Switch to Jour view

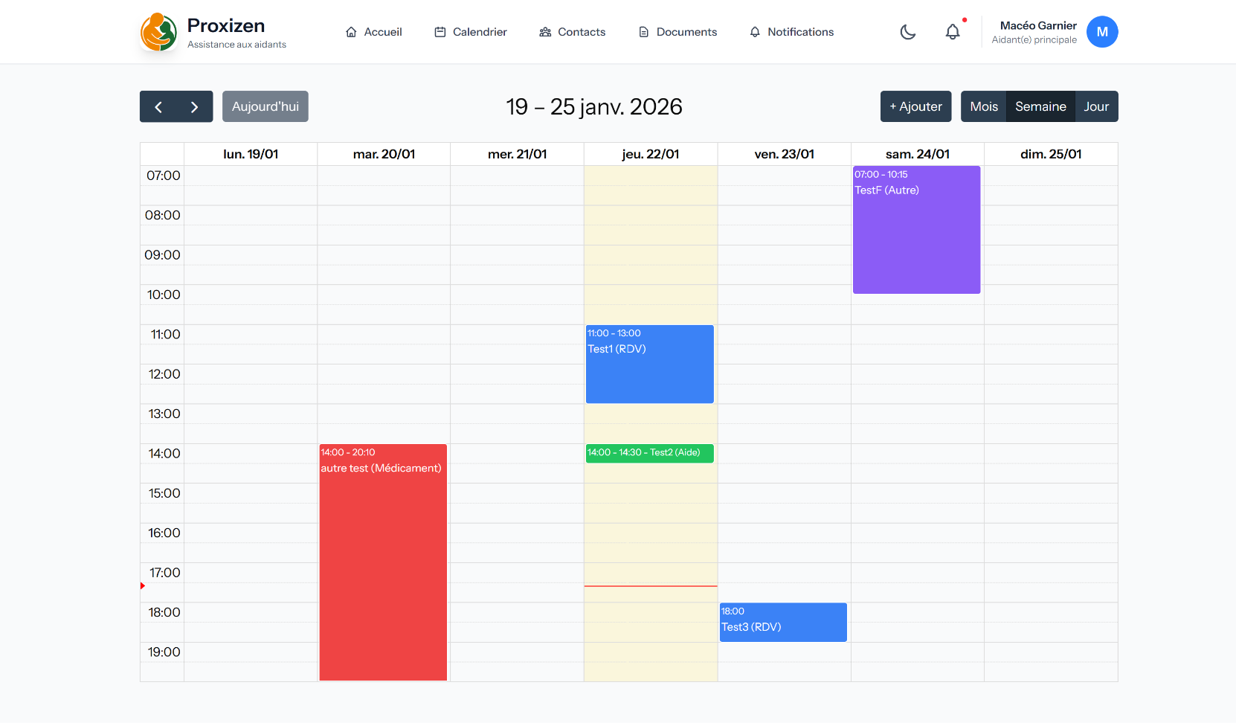click(x=1096, y=106)
